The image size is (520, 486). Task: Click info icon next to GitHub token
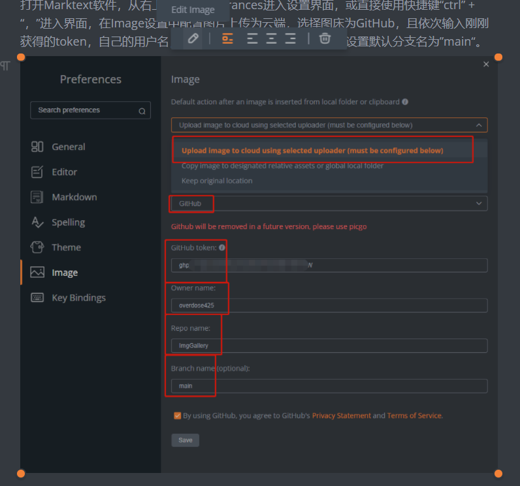[x=222, y=248]
